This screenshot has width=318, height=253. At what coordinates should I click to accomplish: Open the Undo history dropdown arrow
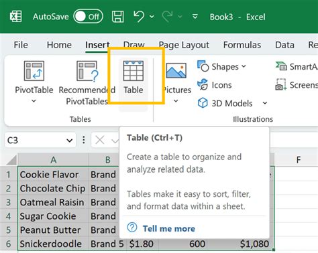152,17
